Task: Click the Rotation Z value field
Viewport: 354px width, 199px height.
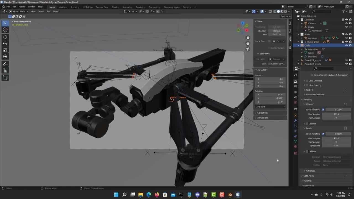Action: [x=270, y=102]
